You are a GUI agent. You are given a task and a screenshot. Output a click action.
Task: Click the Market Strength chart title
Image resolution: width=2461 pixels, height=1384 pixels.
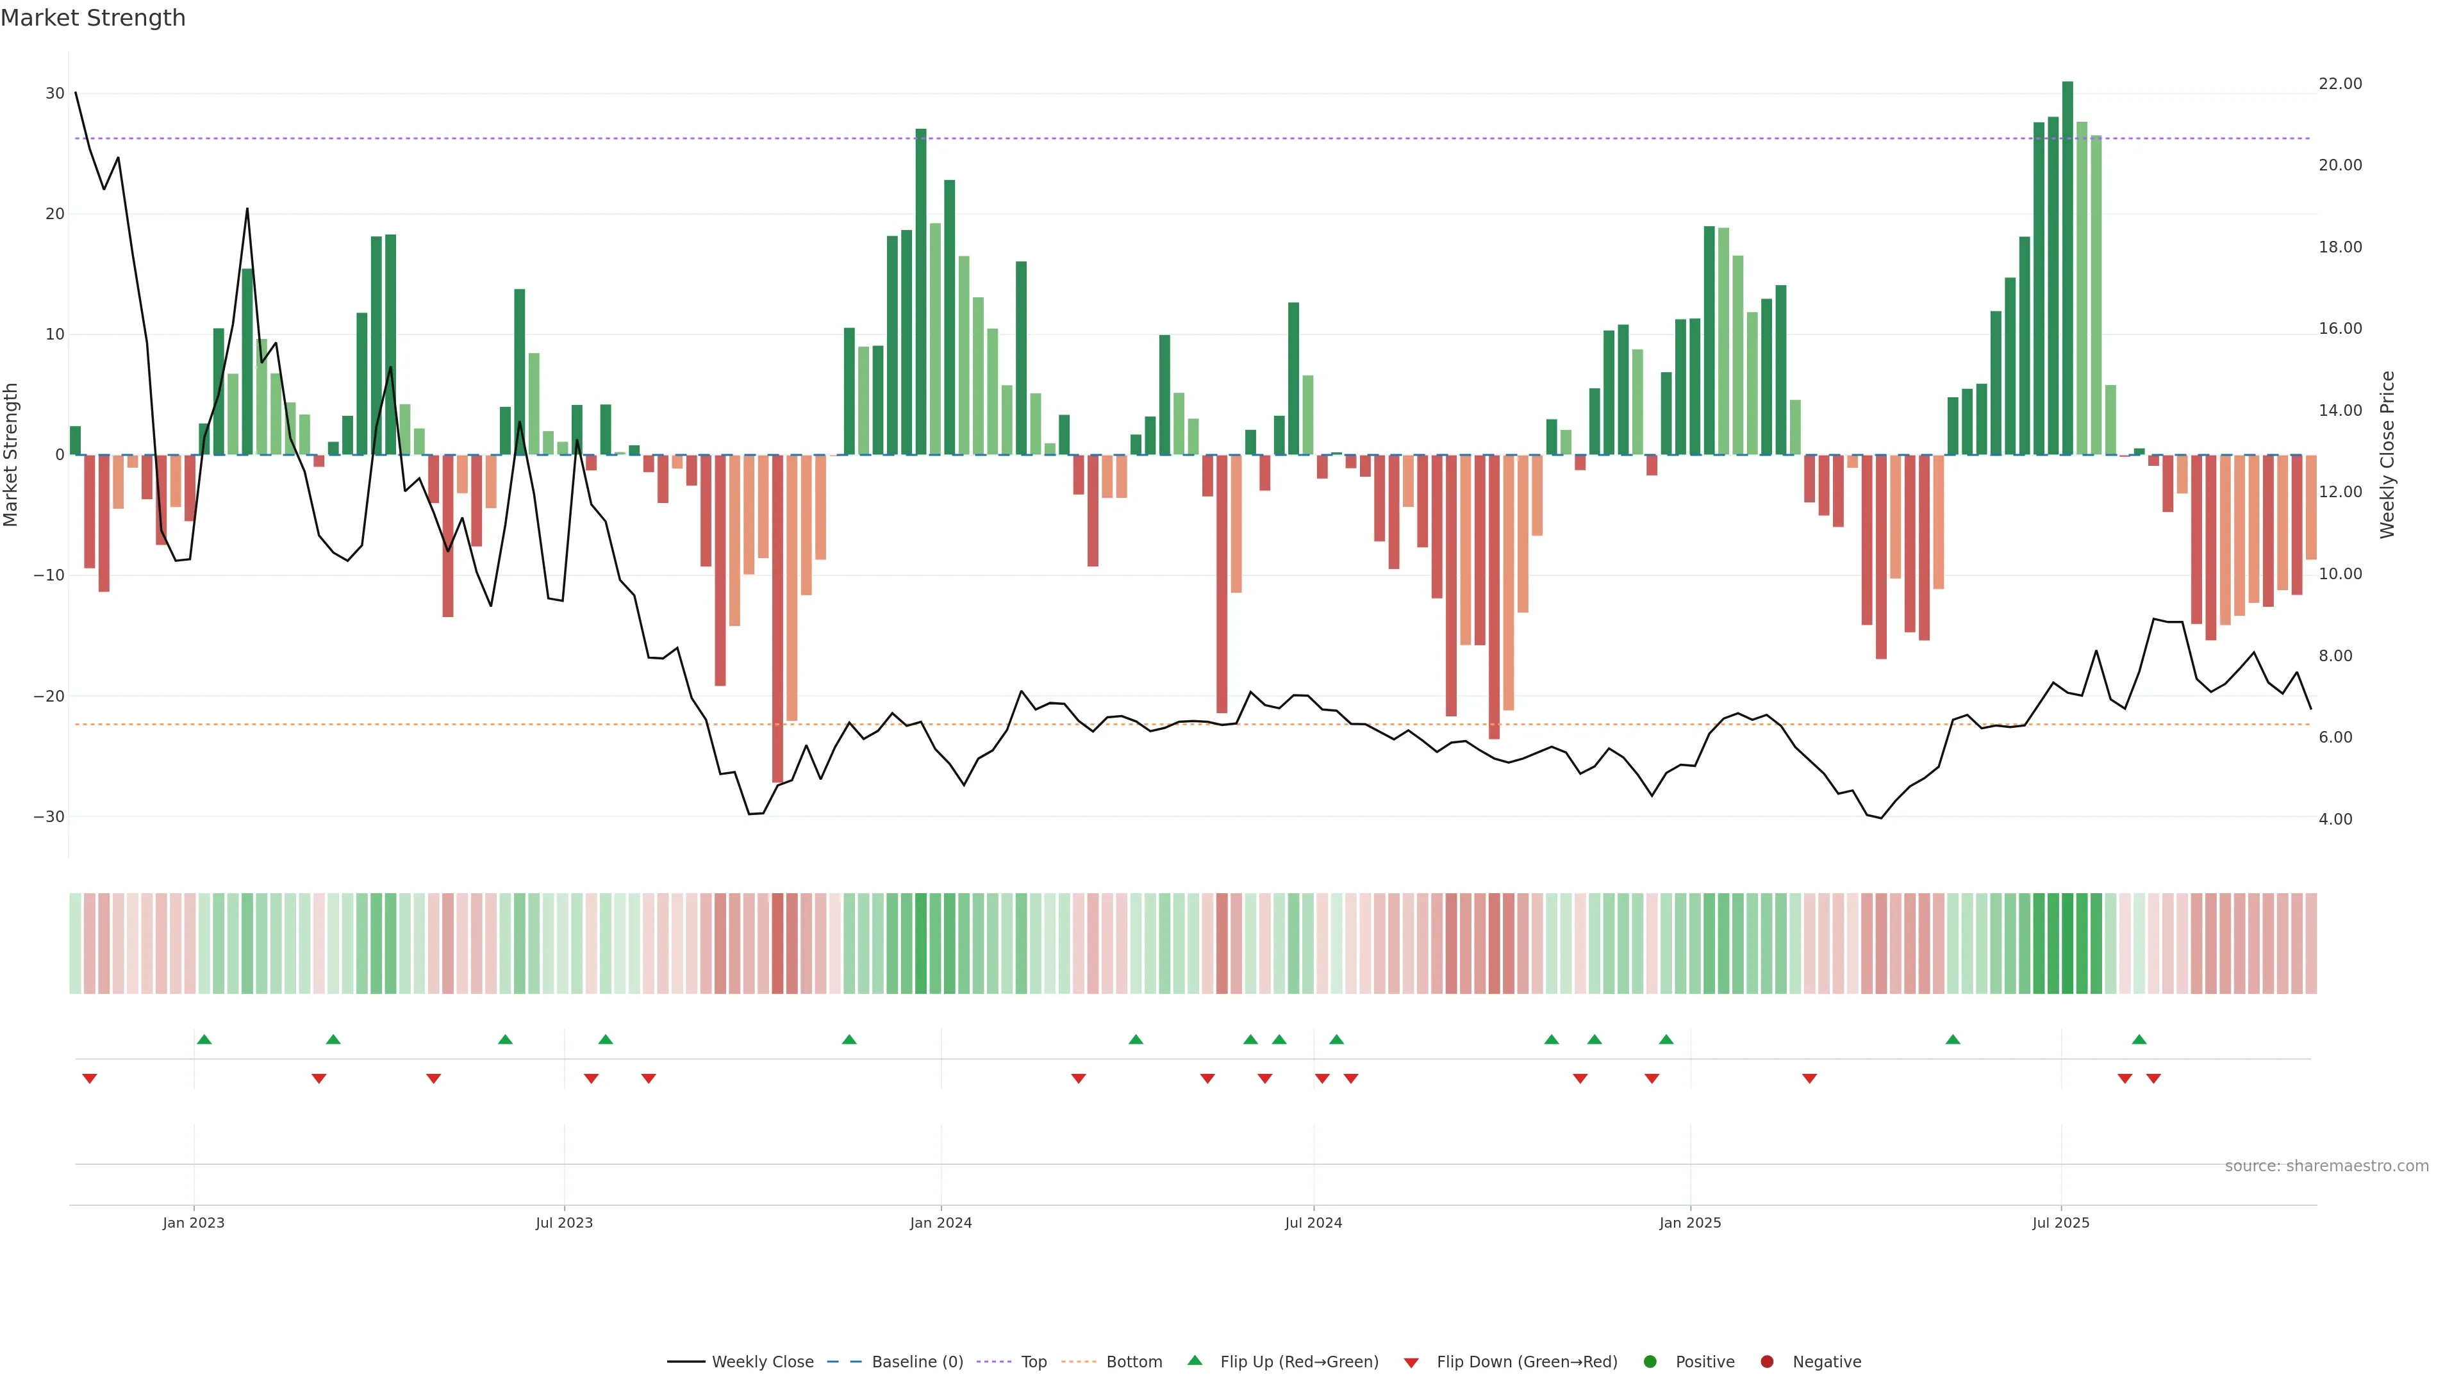(x=93, y=18)
